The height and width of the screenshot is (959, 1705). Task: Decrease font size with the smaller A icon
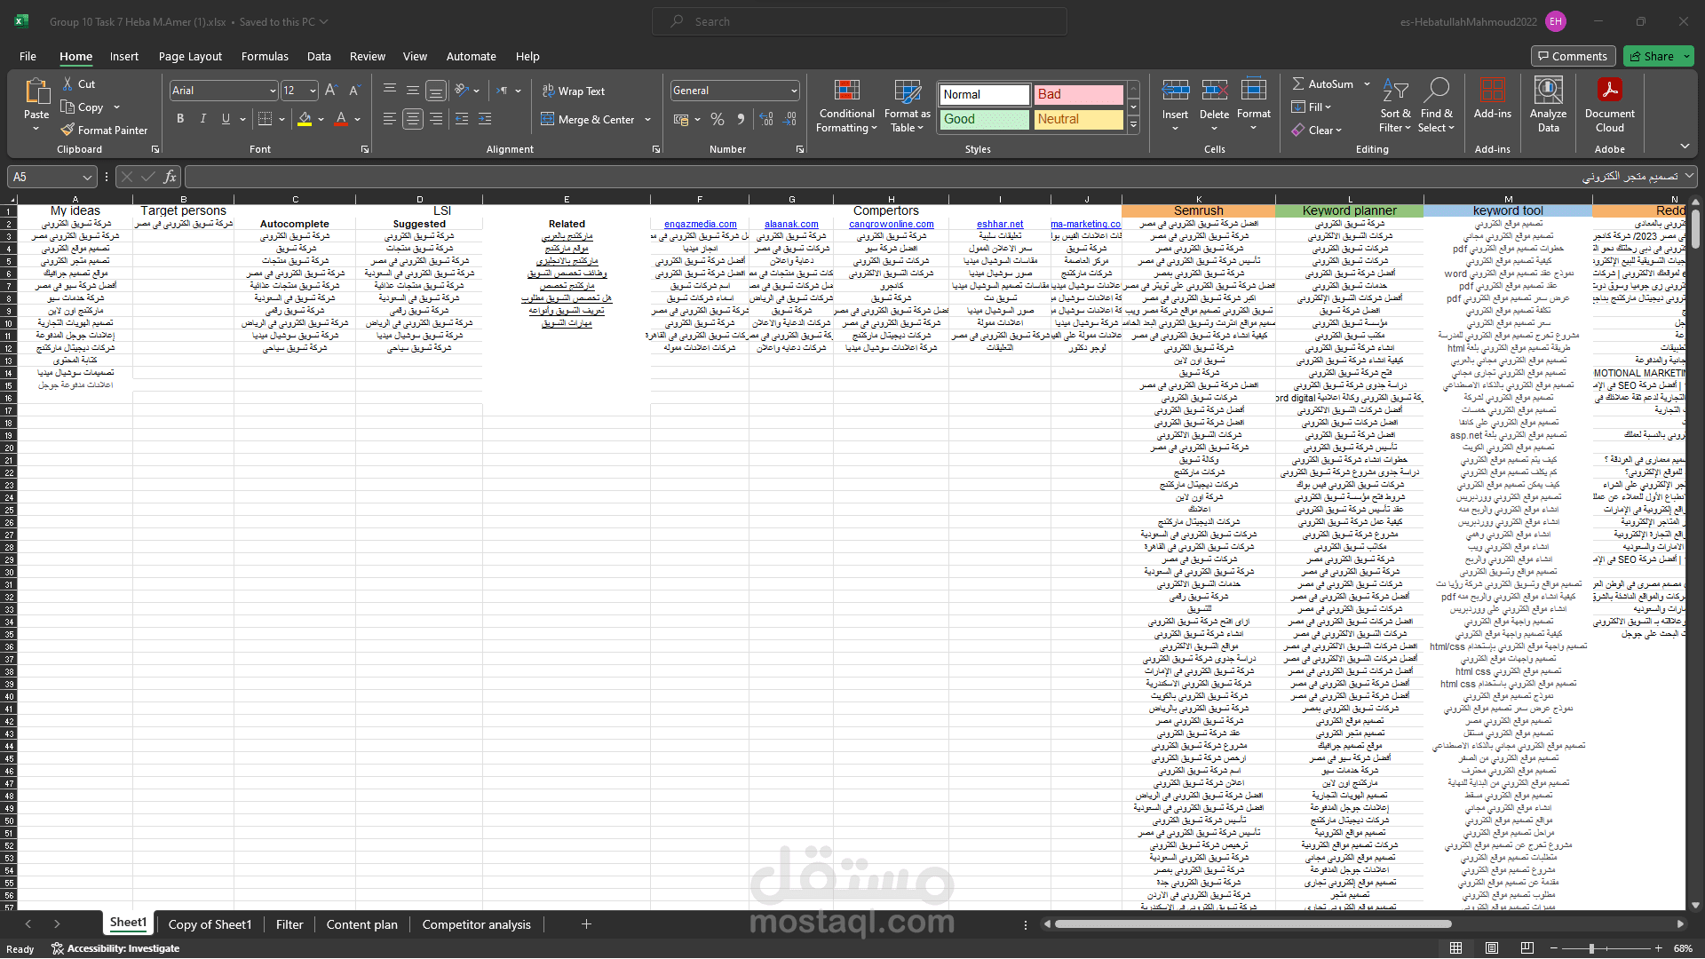pos(354,91)
